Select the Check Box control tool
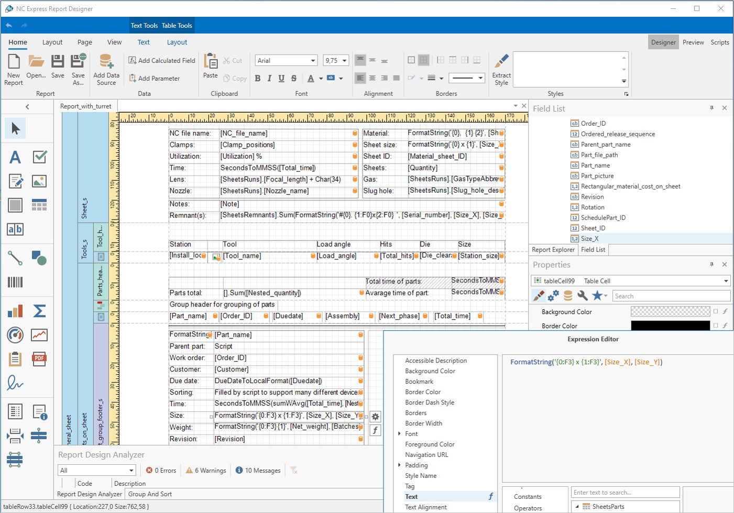This screenshot has width=734, height=513. tap(39, 157)
